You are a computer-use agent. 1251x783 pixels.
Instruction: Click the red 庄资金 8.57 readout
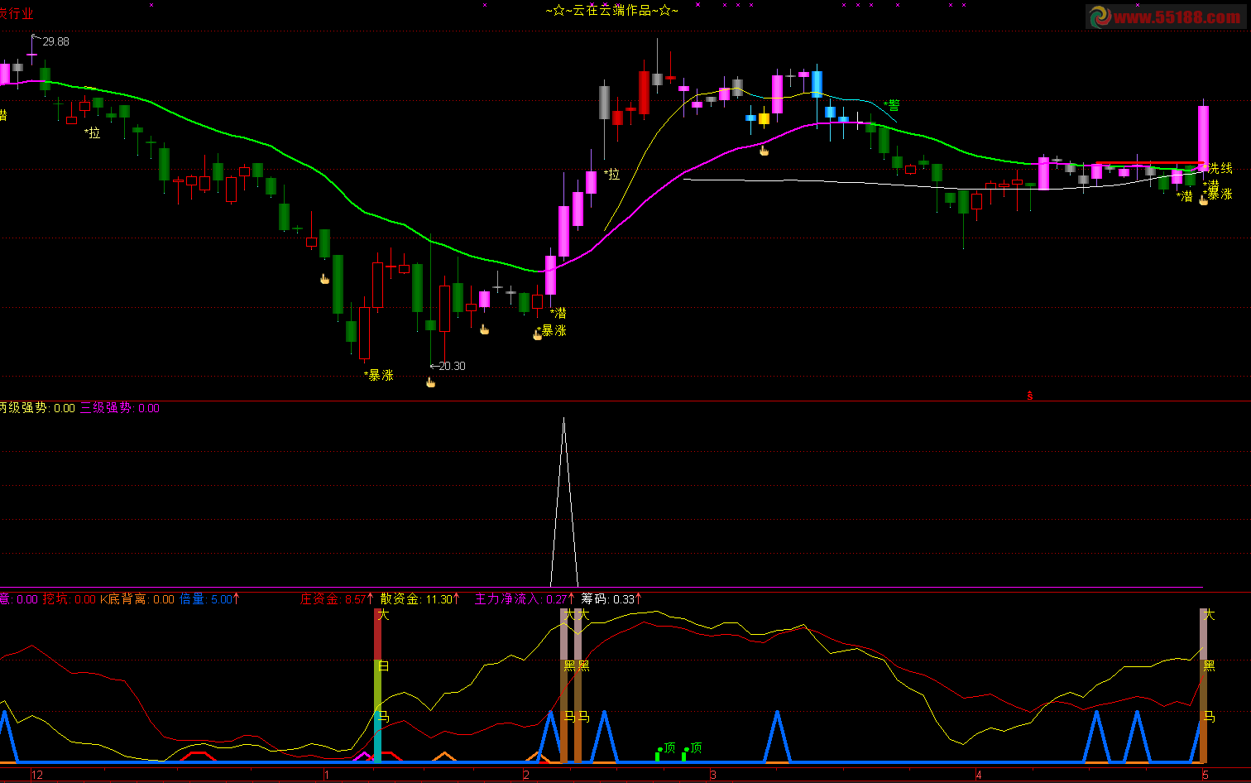[x=338, y=599]
